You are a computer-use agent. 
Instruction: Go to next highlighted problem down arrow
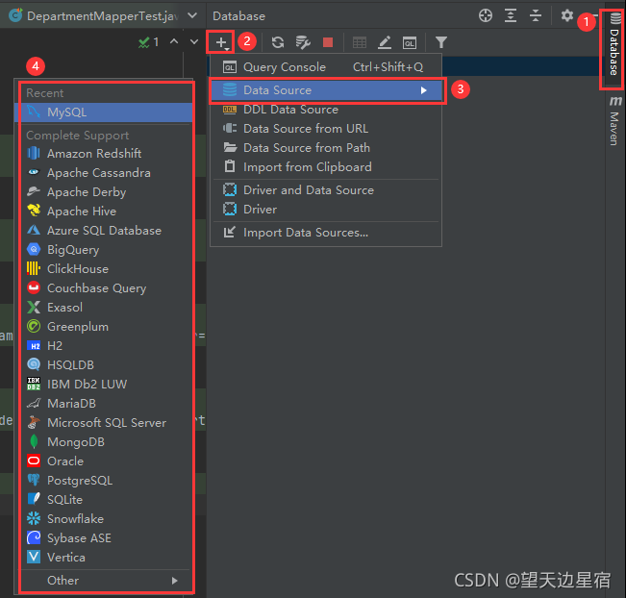(x=194, y=41)
